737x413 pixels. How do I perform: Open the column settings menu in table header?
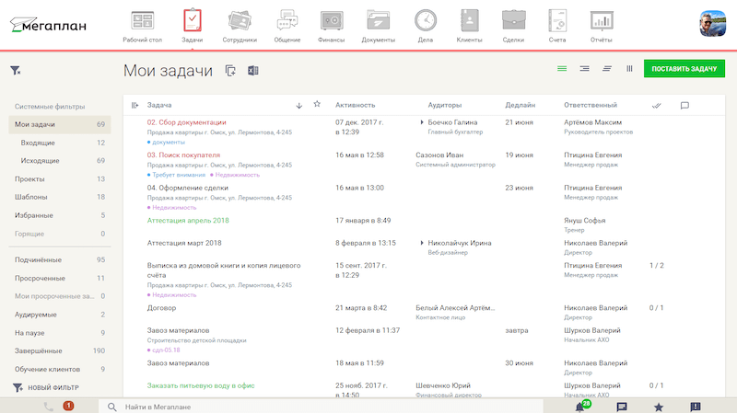[x=135, y=105]
